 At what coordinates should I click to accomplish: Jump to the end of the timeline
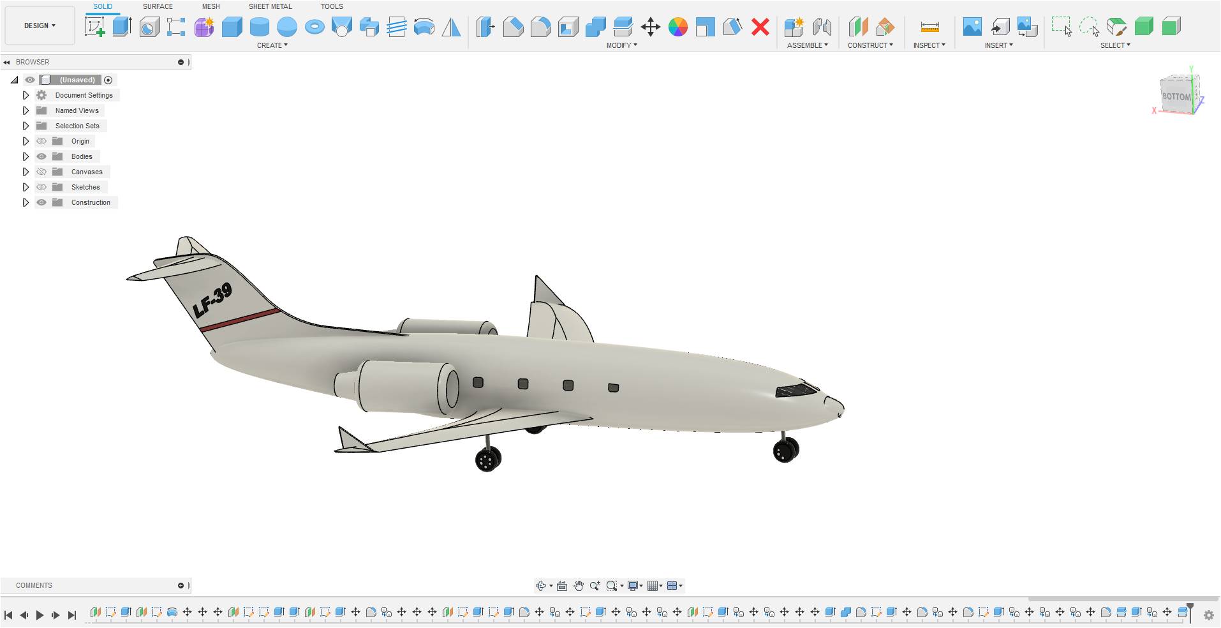(x=72, y=615)
